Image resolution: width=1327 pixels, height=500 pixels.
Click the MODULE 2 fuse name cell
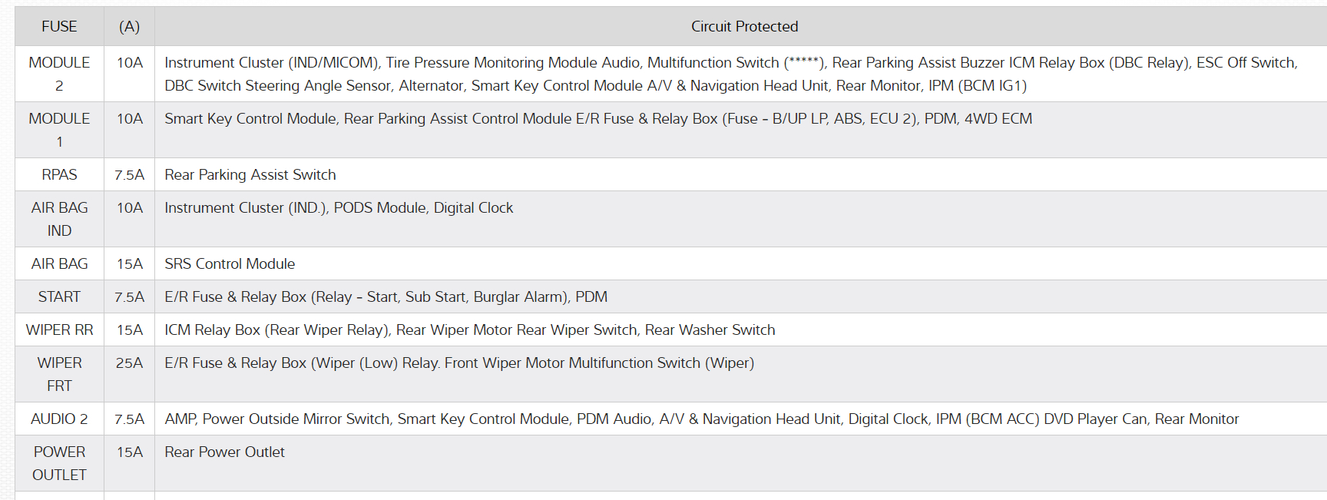[59, 74]
